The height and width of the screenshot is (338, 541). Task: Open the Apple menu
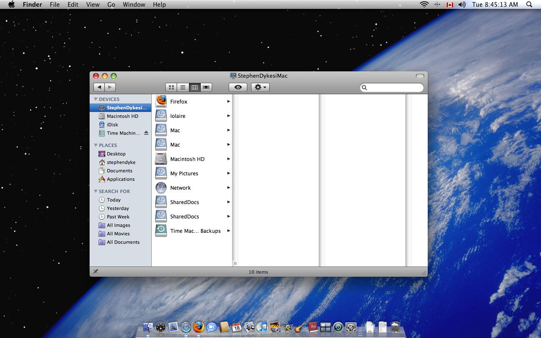[11, 5]
